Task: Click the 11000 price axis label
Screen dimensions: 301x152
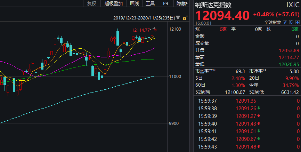Action: [x=175, y=77]
